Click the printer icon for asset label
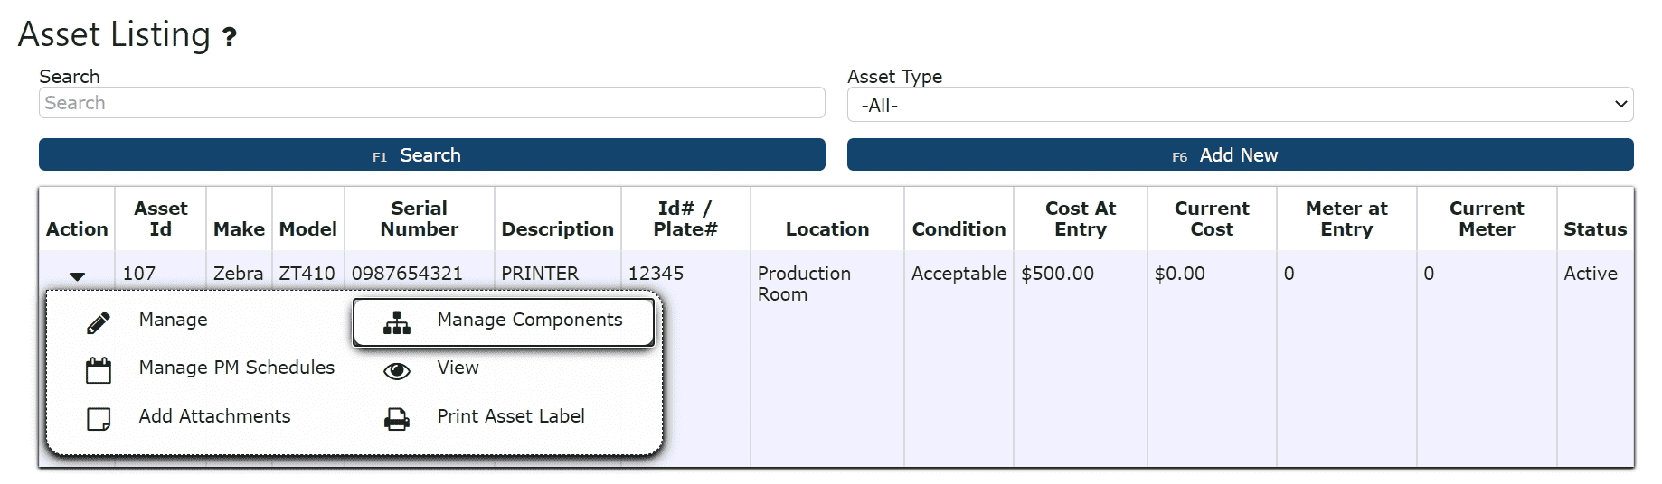1662x484 pixels. click(397, 419)
